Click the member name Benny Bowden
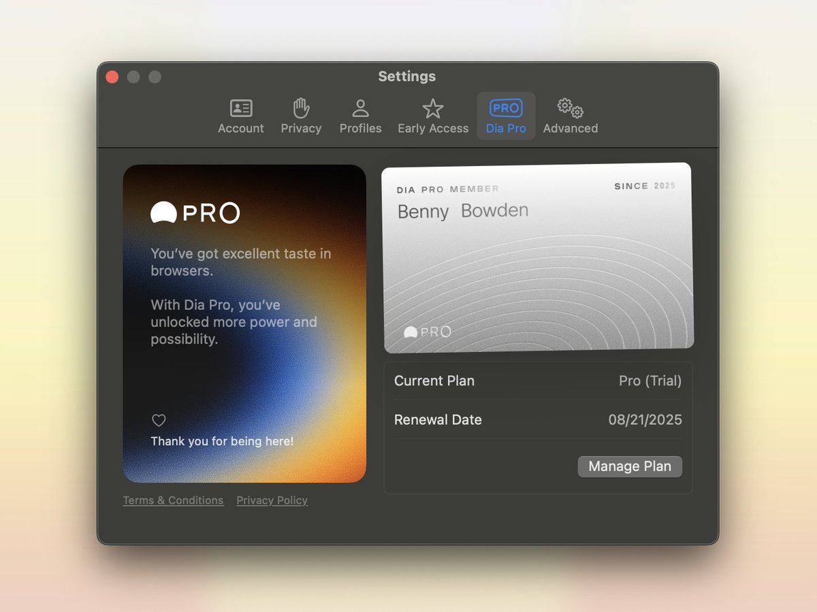The height and width of the screenshot is (612, 817). (463, 211)
